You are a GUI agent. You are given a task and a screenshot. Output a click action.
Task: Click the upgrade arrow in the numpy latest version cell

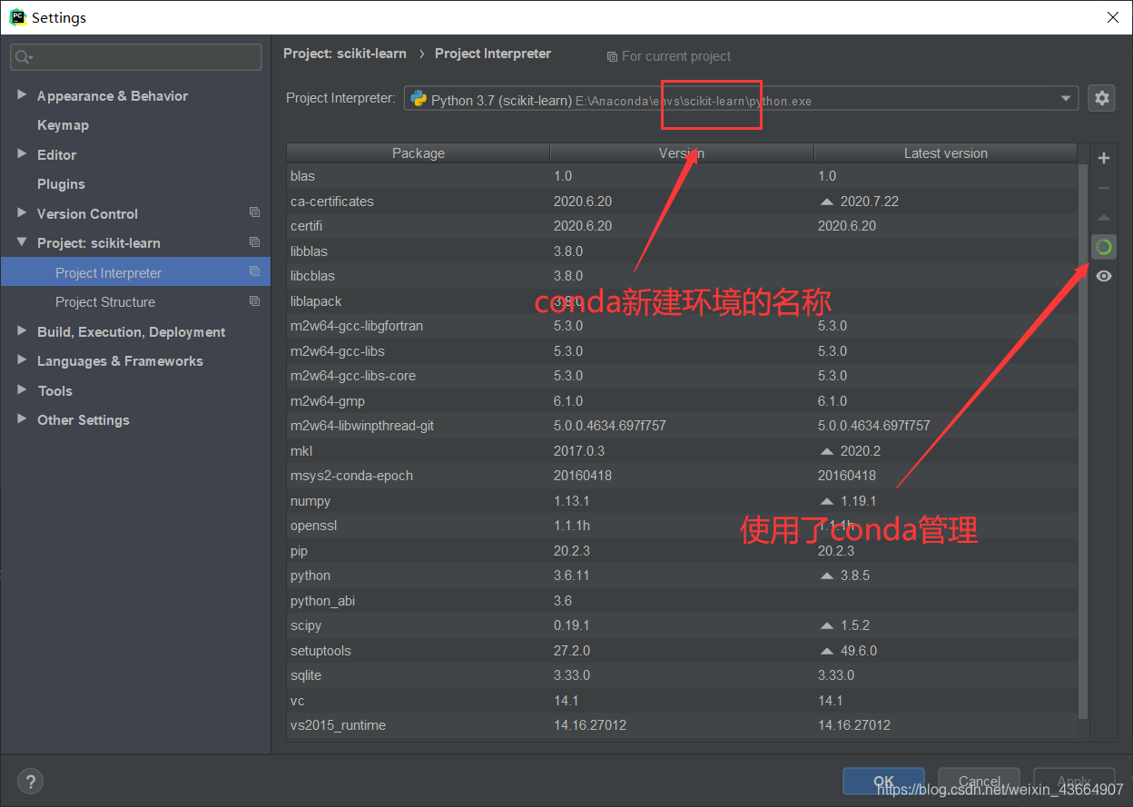tap(826, 501)
